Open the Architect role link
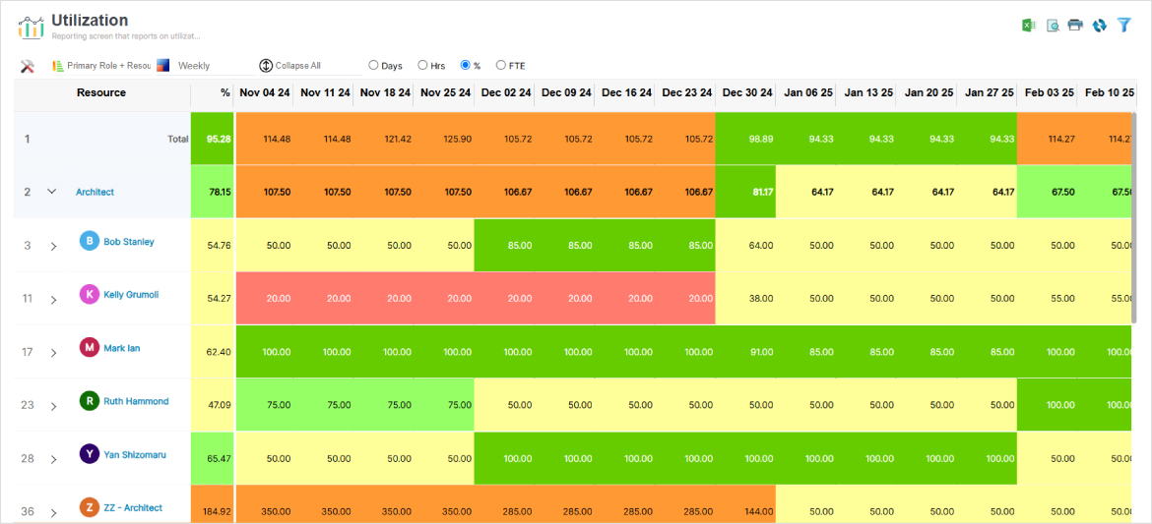 (96, 192)
